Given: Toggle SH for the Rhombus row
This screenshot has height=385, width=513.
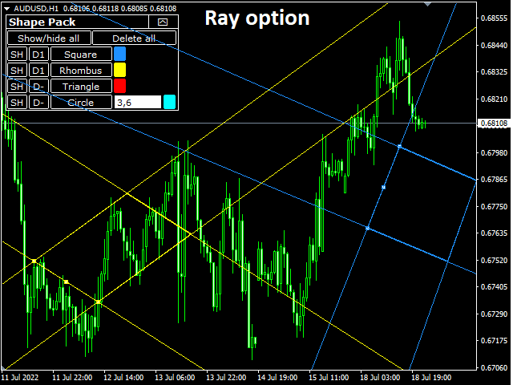Looking at the screenshot, I should click(x=17, y=70).
